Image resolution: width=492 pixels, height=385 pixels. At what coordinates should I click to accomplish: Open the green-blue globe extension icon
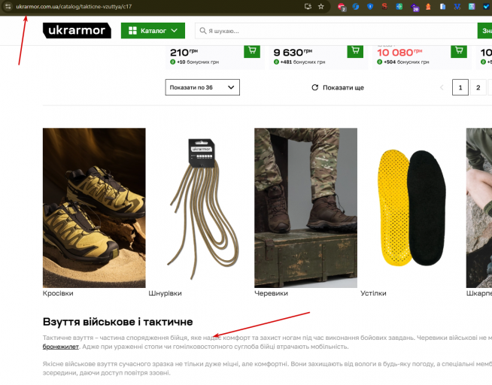click(399, 6)
